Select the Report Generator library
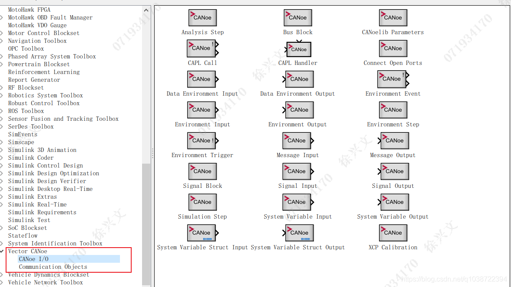 tap(34, 80)
